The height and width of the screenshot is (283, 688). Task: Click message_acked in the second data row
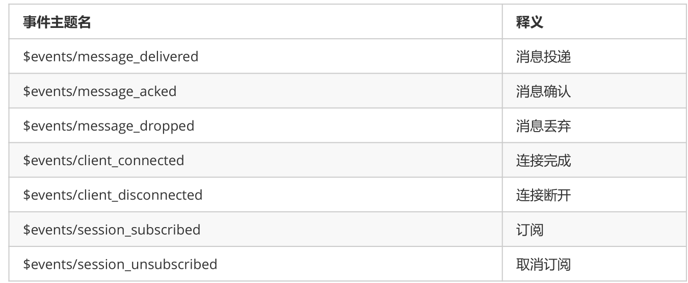click(x=127, y=91)
